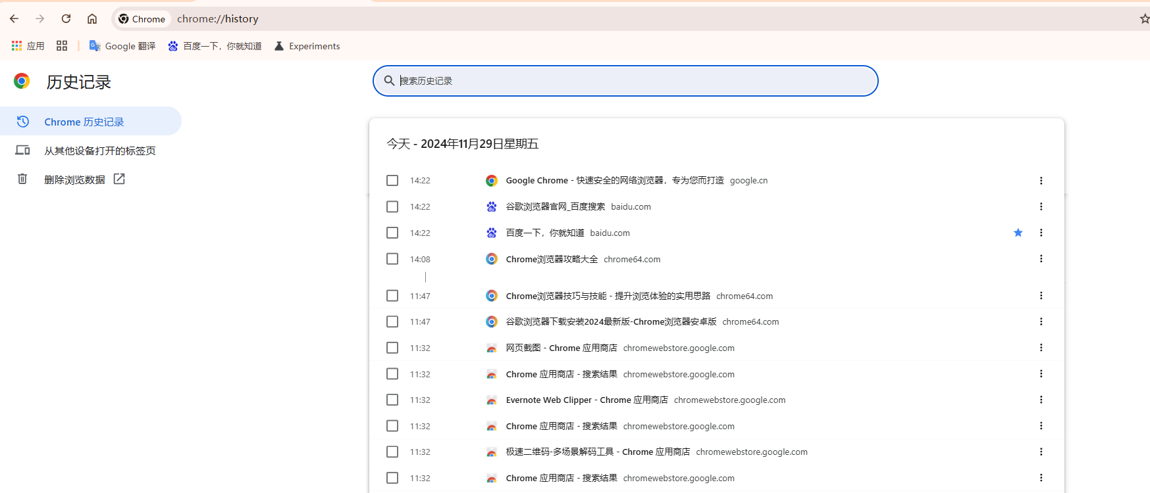Click the Chrome site info chip
Image resolution: width=1150 pixels, height=493 pixels.
pyautogui.click(x=142, y=19)
